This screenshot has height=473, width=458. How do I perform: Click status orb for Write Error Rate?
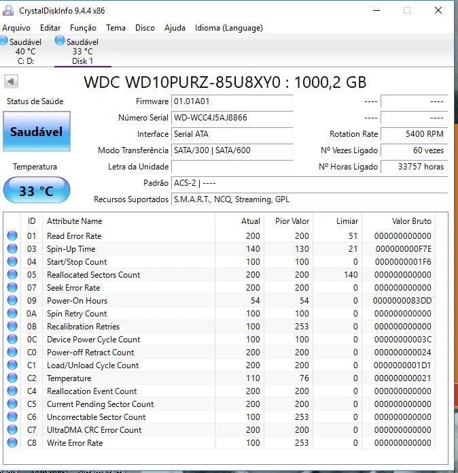click(x=12, y=443)
